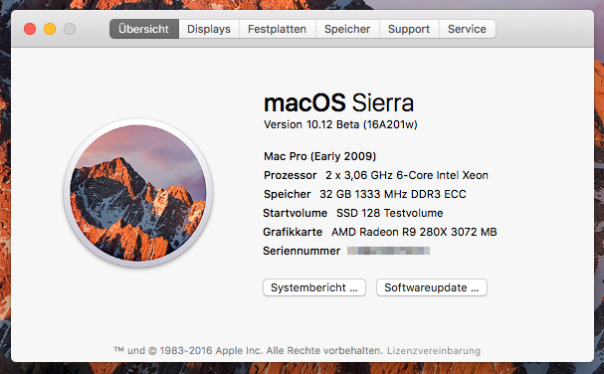Click AMD Radeon R9 280X 3072 MB value
Image resolution: width=604 pixels, height=374 pixels.
414,232
